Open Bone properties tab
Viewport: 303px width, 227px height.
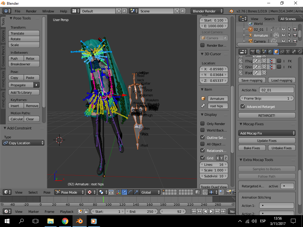pyautogui.click(x=294, y=52)
